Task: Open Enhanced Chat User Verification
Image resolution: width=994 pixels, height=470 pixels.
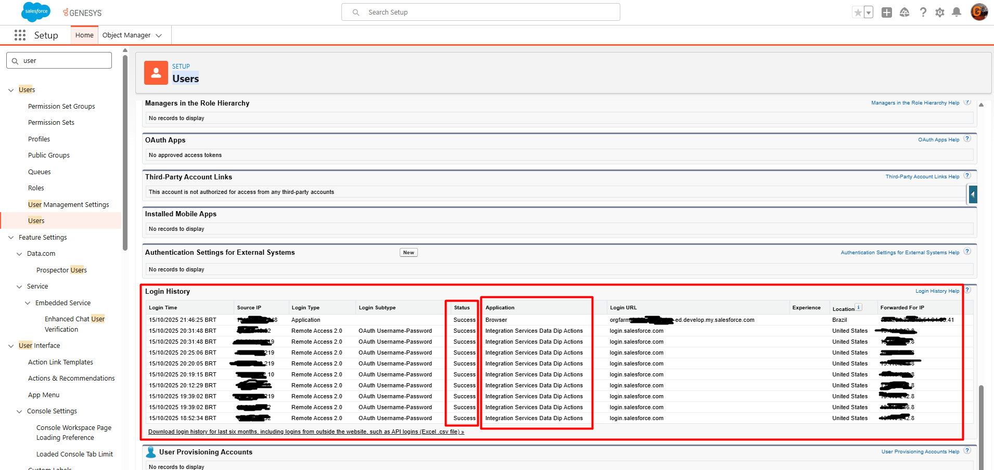Action: coord(74,324)
